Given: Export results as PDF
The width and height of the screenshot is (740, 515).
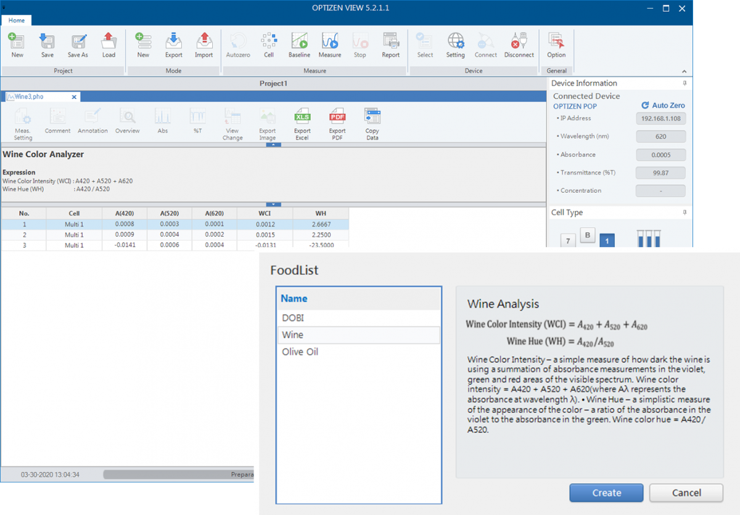Looking at the screenshot, I should 337,124.
